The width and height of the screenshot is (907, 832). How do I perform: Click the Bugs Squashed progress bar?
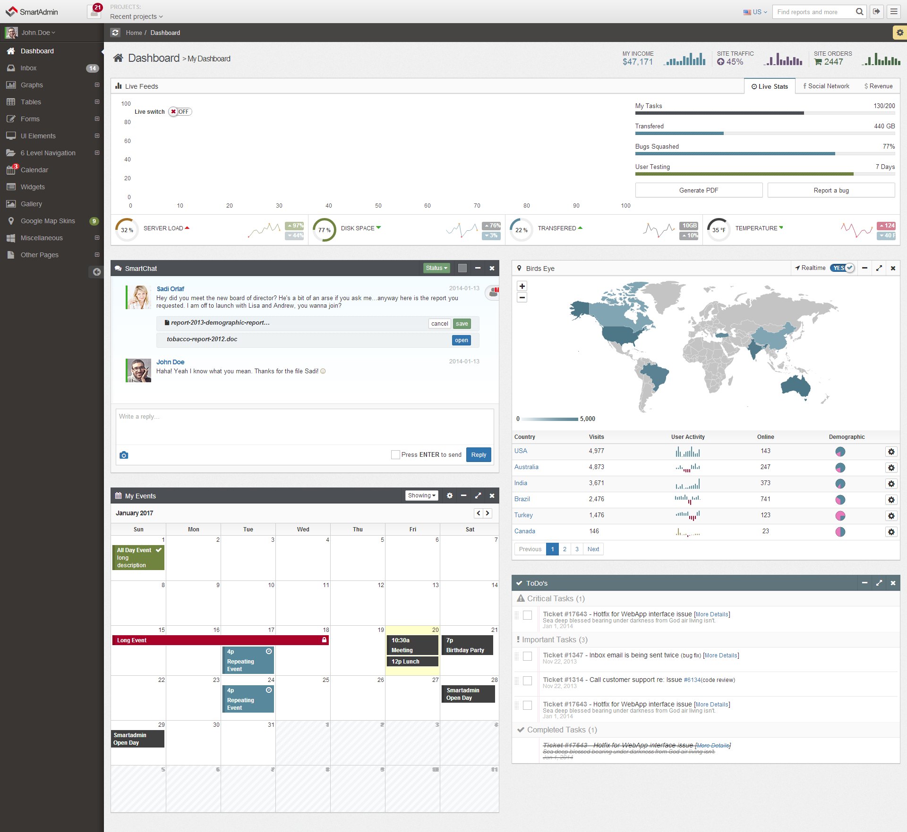pyautogui.click(x=765, y=154)
